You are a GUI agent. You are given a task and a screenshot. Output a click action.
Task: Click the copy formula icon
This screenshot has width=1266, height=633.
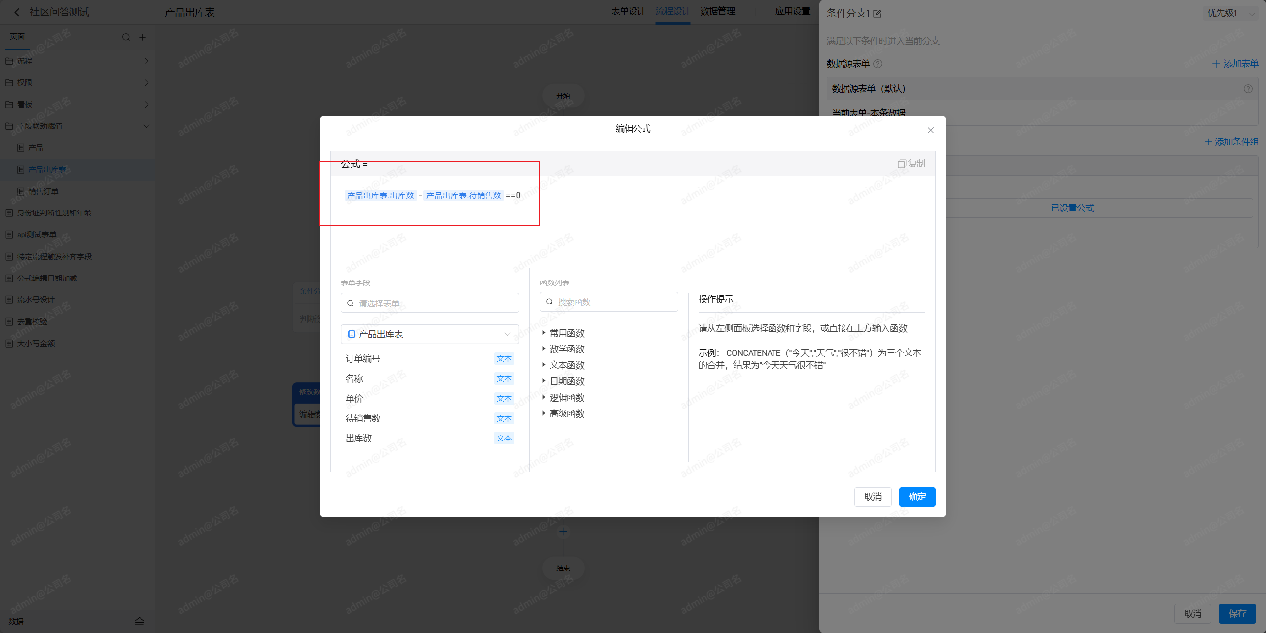pos(902,164)
